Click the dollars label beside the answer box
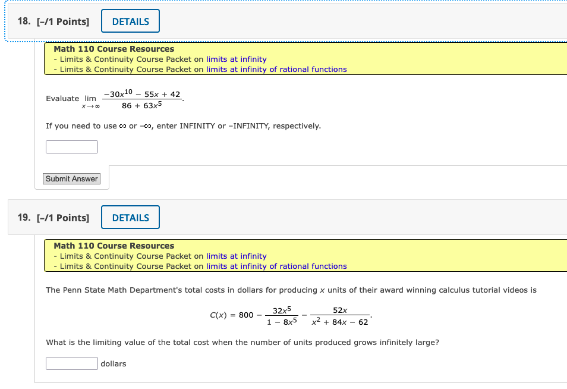 pyautogui.click(x=114, y=363)
